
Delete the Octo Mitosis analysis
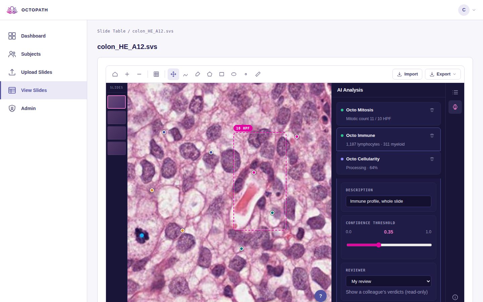[x=432, y=110]
